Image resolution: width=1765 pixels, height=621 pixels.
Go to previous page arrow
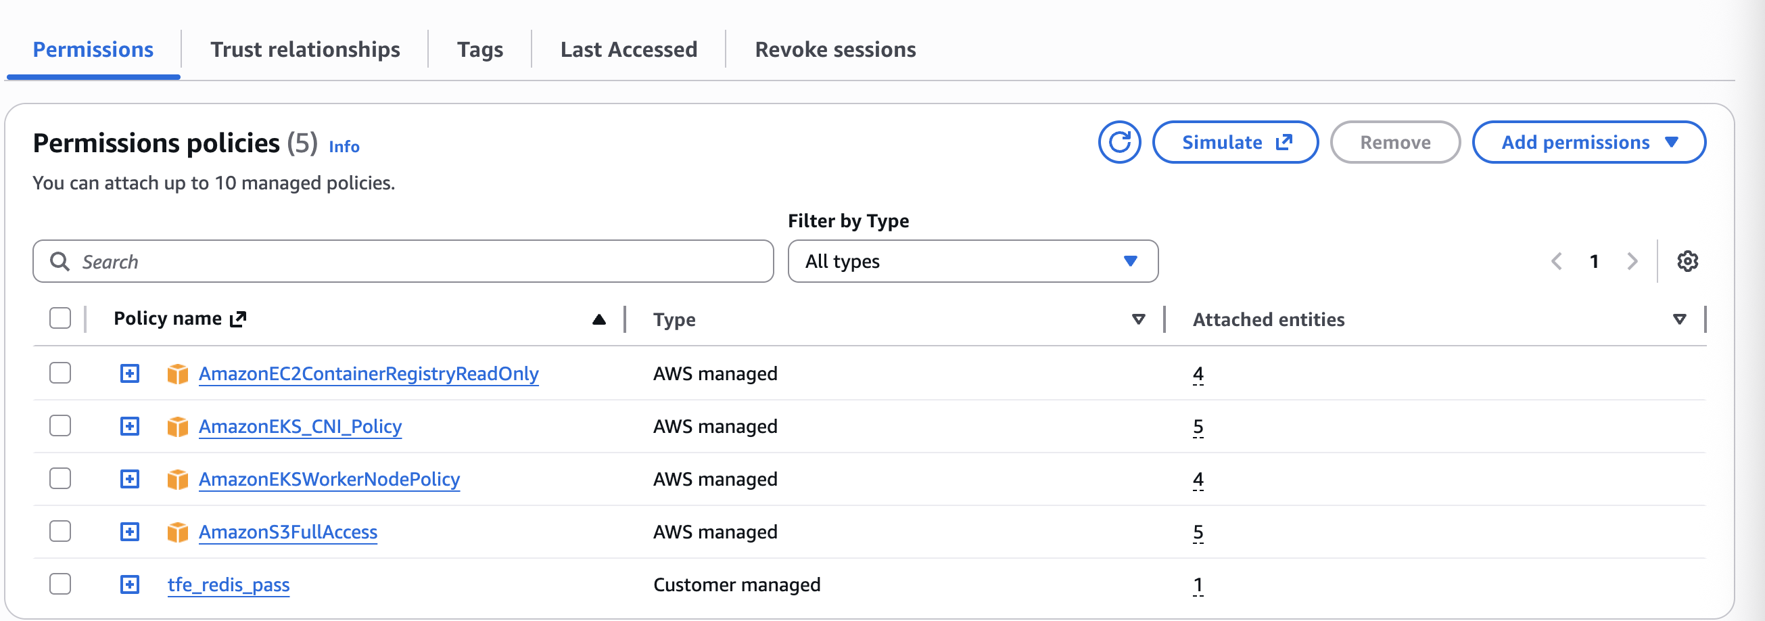click(x=1557, y=261)
